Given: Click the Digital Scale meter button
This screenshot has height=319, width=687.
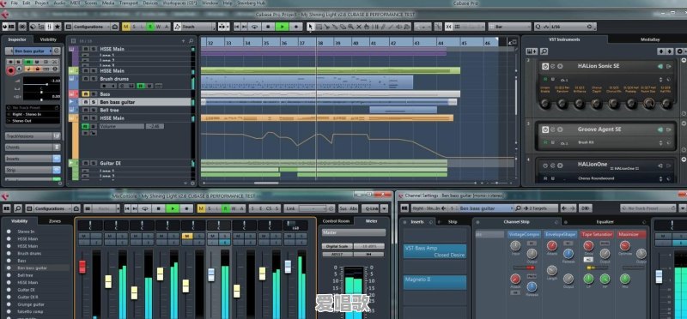Looking at the screenshot, I should coord(337,246).
